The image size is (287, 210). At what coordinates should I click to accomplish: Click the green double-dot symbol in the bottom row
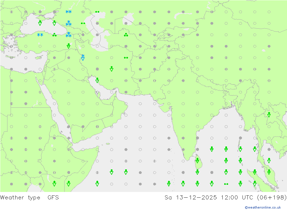pos(226,184)
